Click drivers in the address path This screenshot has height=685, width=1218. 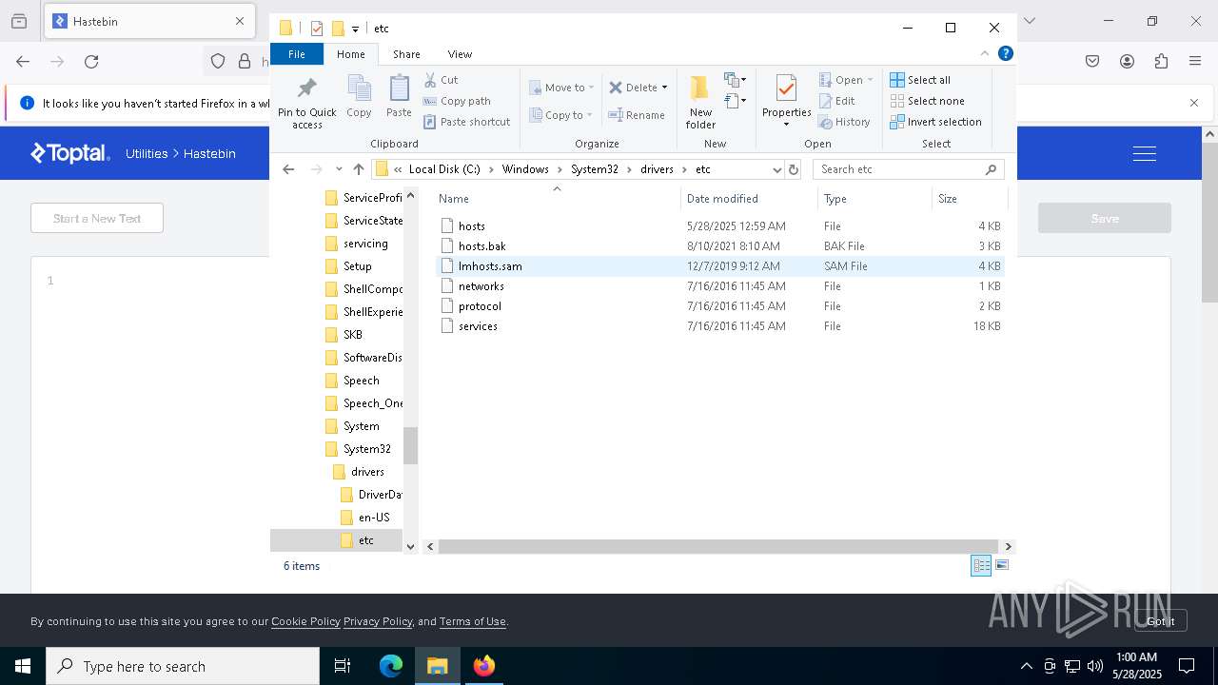(x=657, y=169)
